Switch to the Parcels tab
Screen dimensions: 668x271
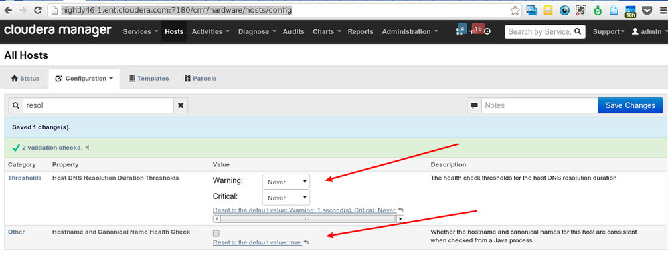click(200, 79)
